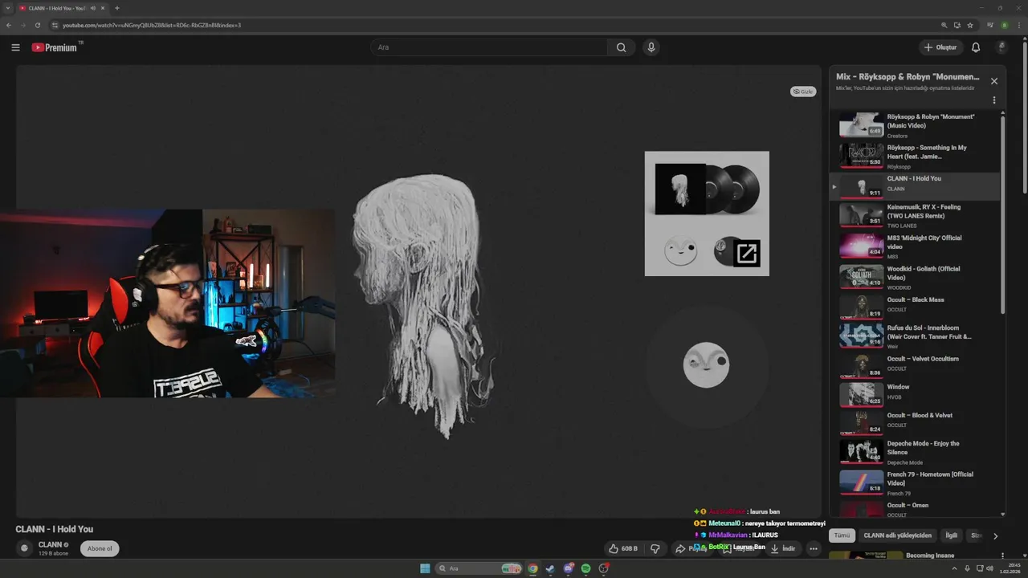Click the Oluştur create button
The width and height of the screenshot is (1028, 578).
click(x=940, y=47)
